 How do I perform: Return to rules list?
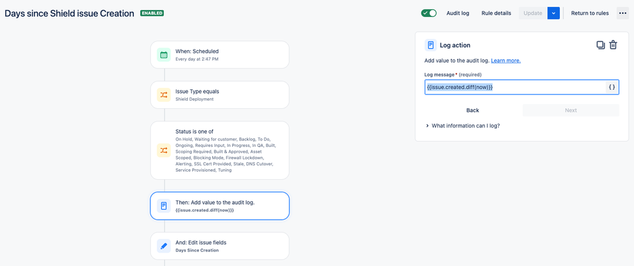(x=590, y=13)
